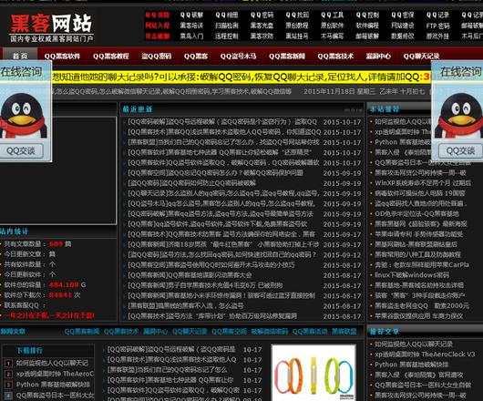Screen dimensions: 483x401
Task: Open the 最近更新 article starting [QQ黑客软件]黑客基地七种武器
Action: coord(220,152)
